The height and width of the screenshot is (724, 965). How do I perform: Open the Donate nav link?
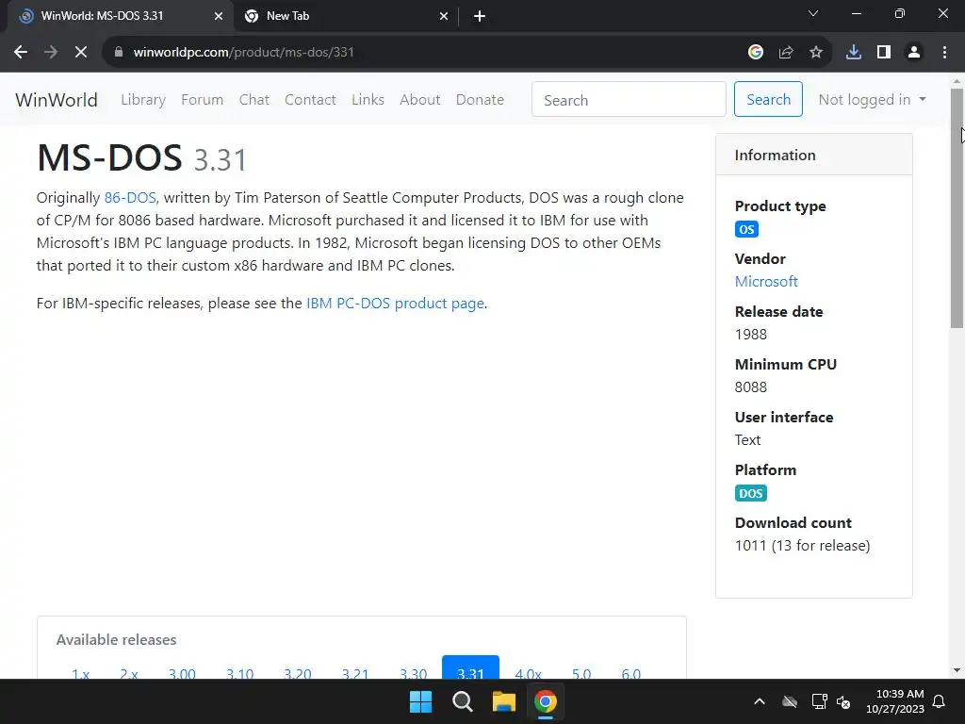click(480, 100)
